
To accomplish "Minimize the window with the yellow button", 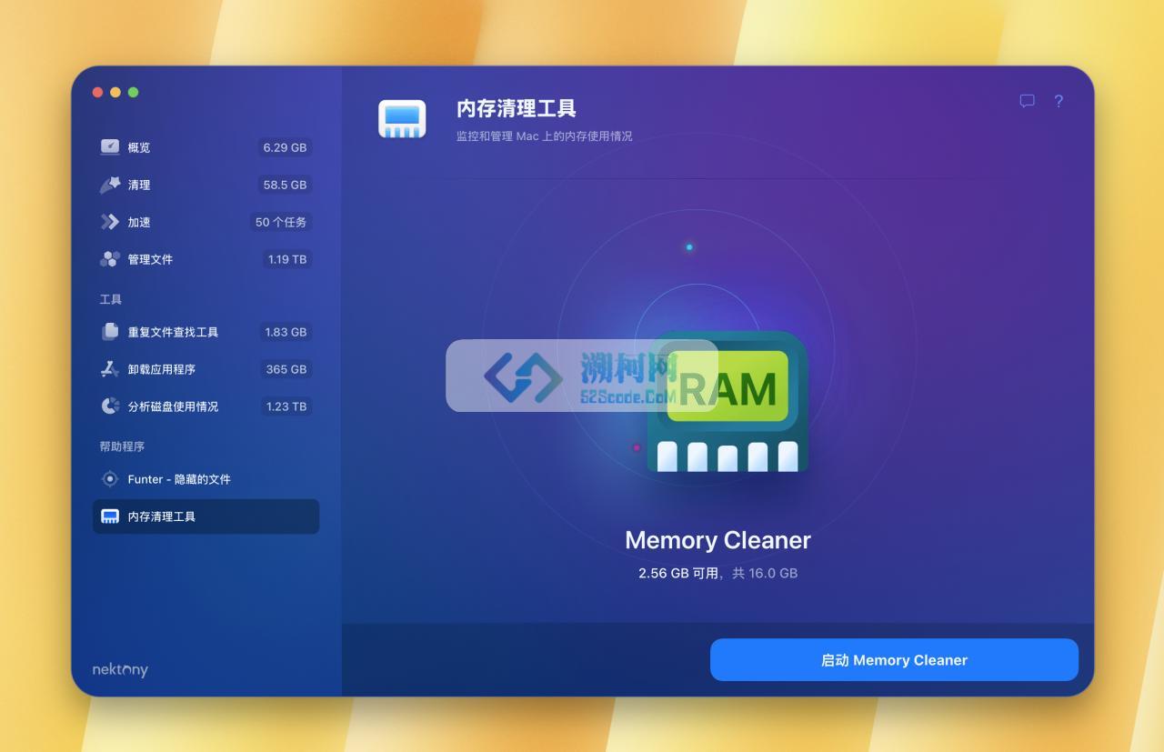I will coord(115,92).
